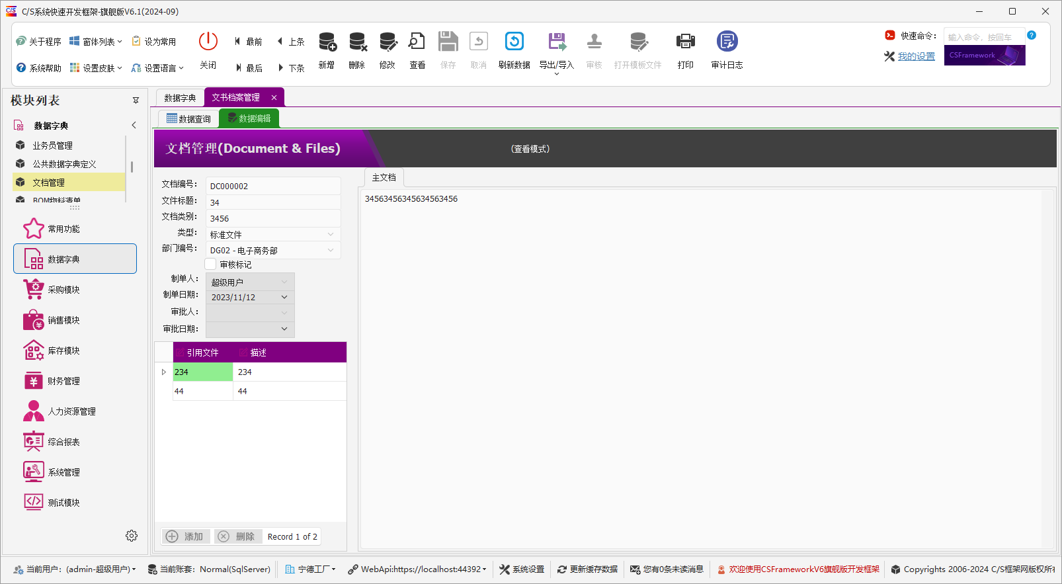Viewport: 1062px width, 584px height.
Task: Open the 设置语言 dropdown
Action: (x=157, y=68)
